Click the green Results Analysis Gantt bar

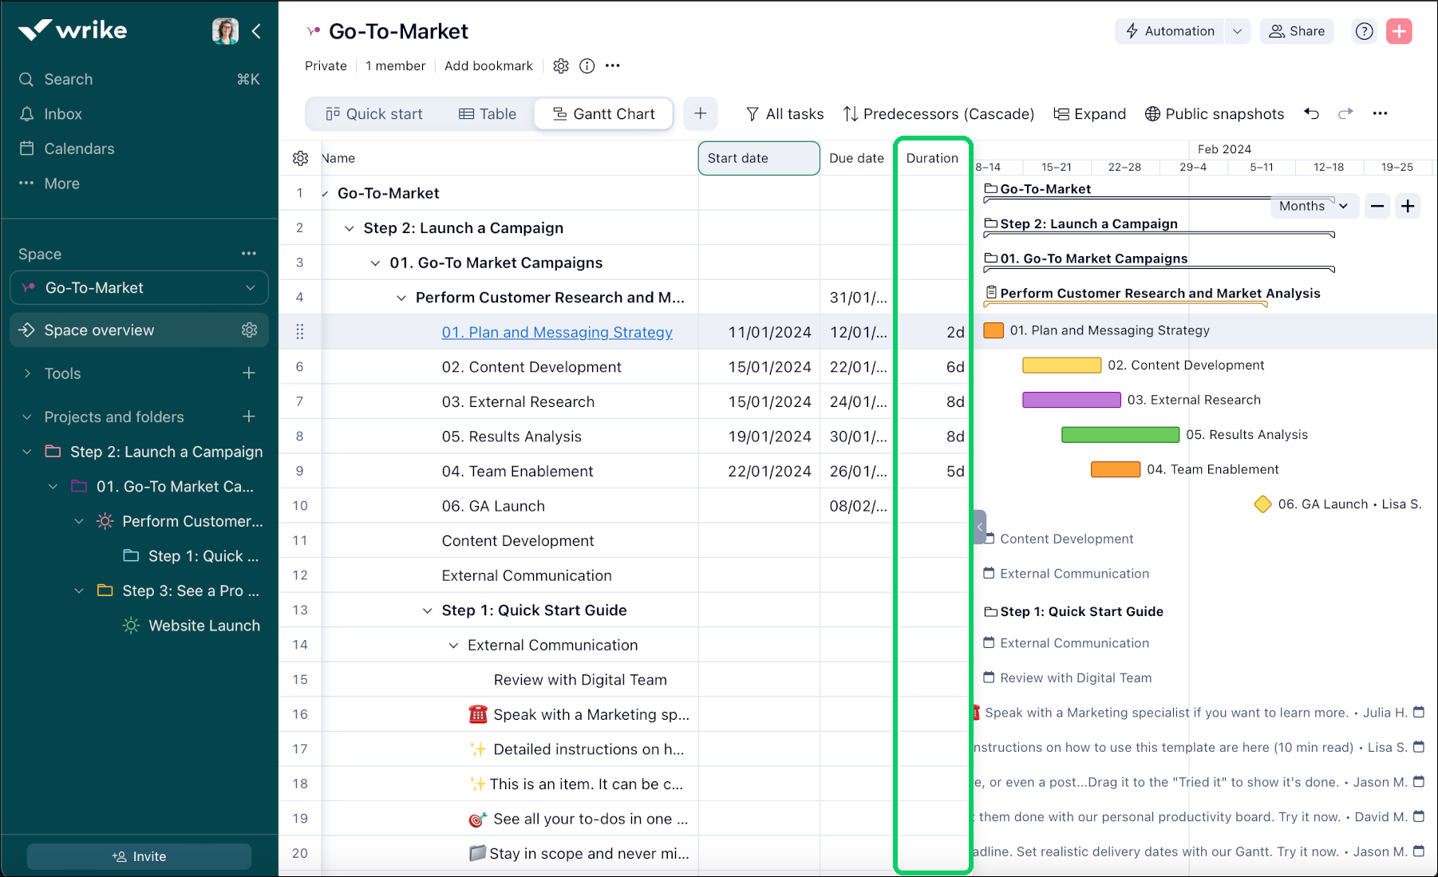pyautogui.click(x=1120, y=435)
